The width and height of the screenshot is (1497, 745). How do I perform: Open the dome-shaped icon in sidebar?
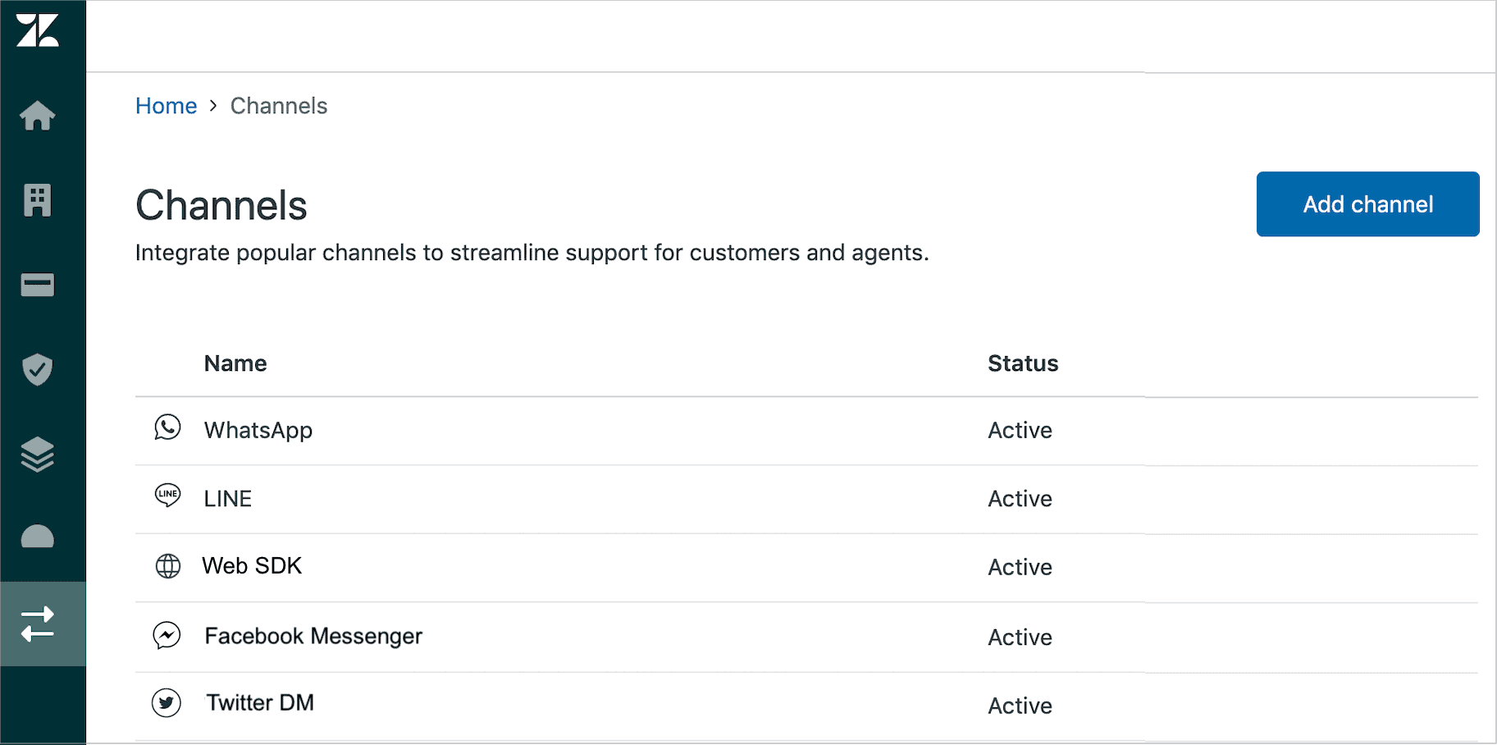click(38, 537)
